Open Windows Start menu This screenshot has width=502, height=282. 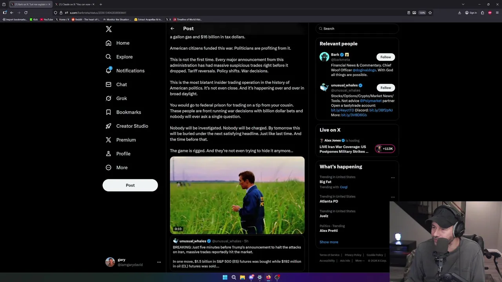tap(225, 277)
